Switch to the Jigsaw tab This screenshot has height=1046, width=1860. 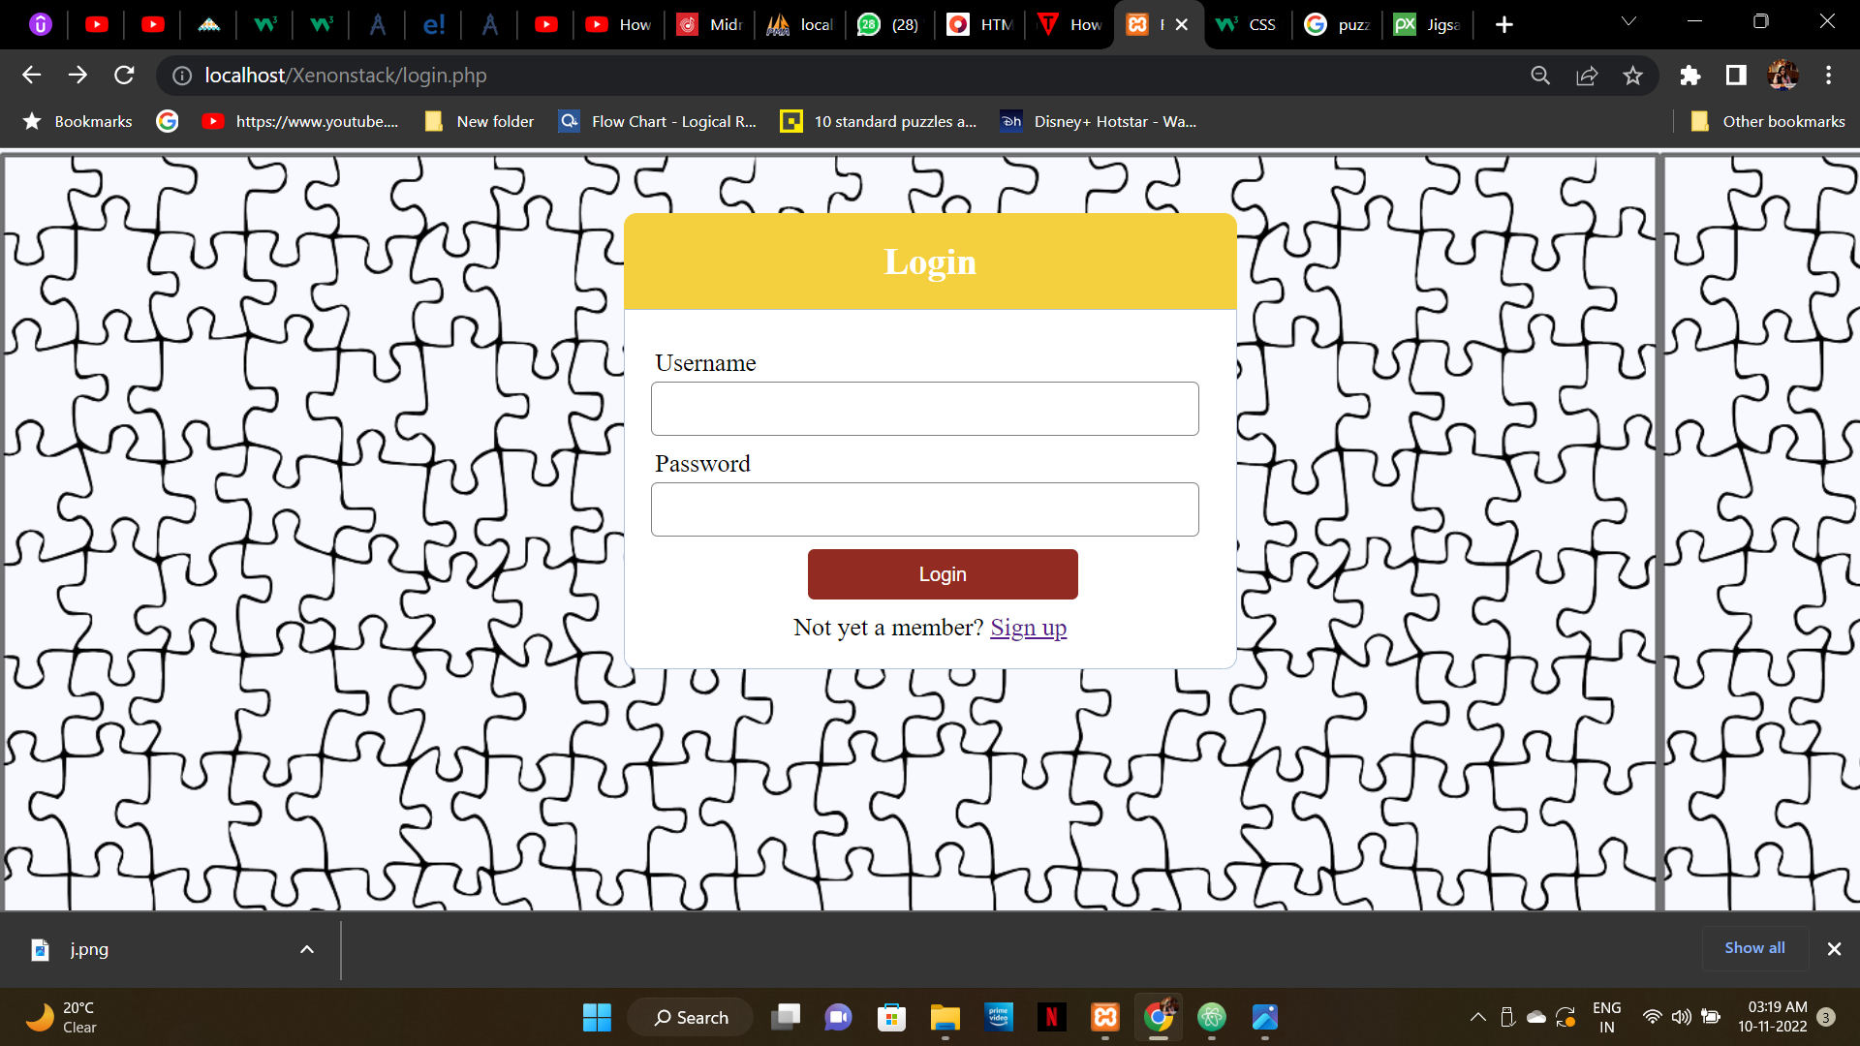[x=1428, y=24]
